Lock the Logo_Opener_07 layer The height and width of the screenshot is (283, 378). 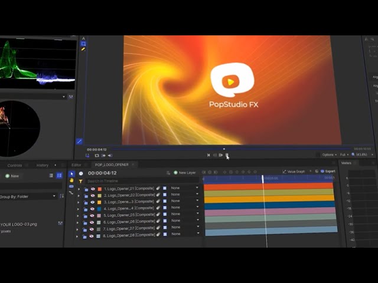coord(84,230)
